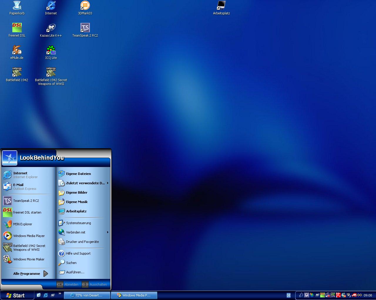Select the Kazaa Lite K++ desktop icon
The height and width of the screenshot is (300, 376).
click(x=51, y=30)
